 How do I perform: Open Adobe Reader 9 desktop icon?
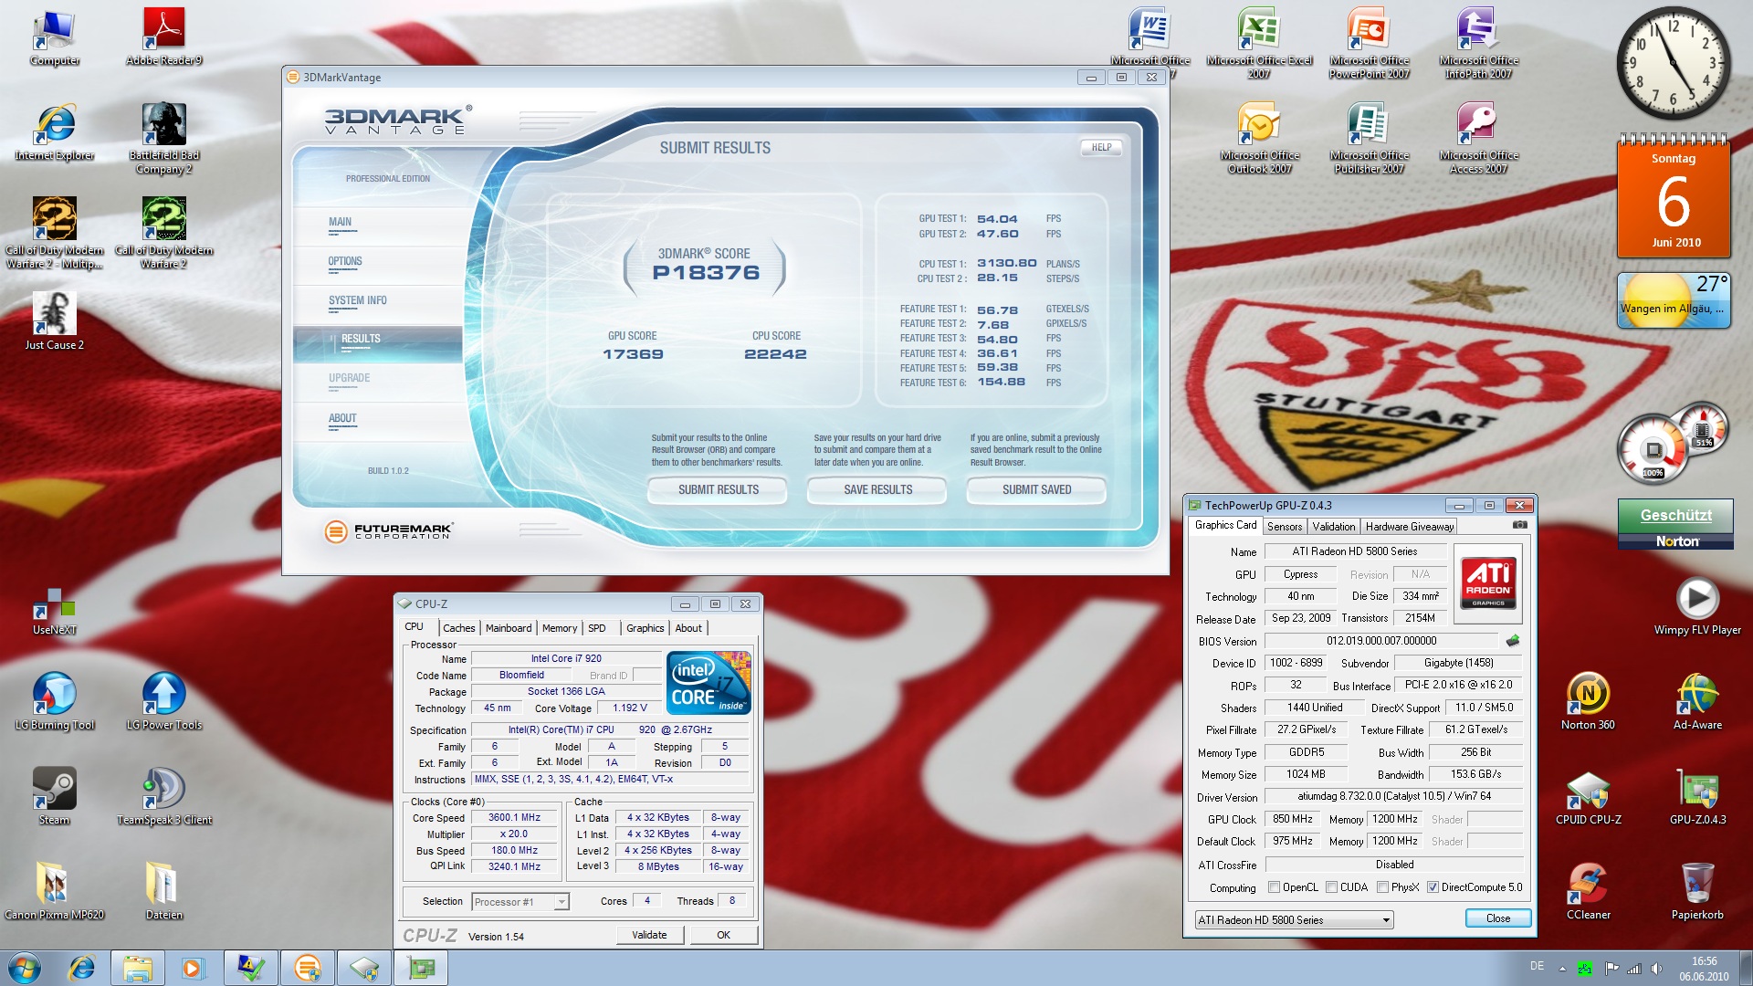(164, 37)
